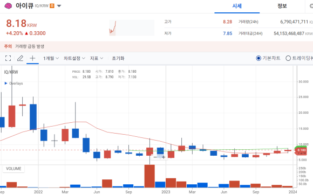Select the 트레이딩뷰 radio button
313x195 pixels.
click(288, 58)
